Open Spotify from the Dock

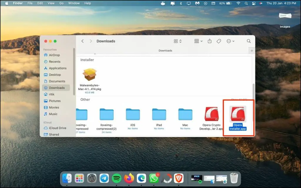pos(116,178)
